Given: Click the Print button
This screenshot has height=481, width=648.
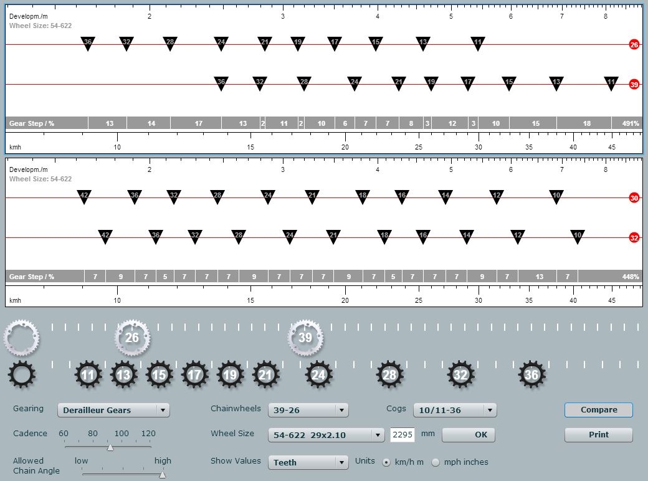Looking at the screenshot, I should click(x=598, y=435).
